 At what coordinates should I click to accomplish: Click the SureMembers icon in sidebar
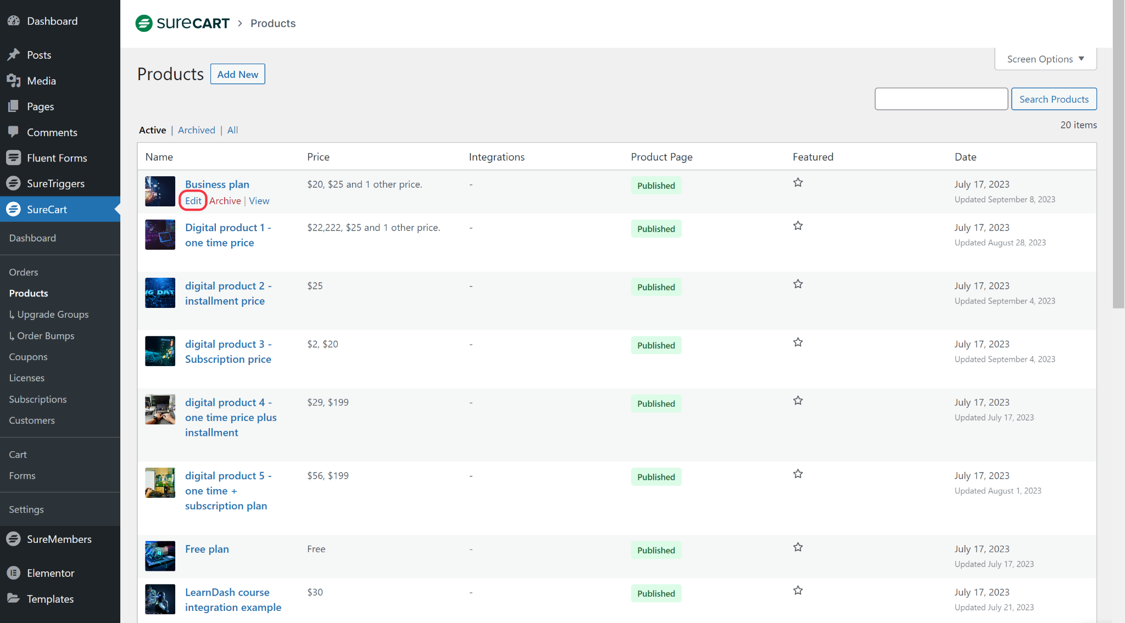pyautogui.click(x=14, y=539)
